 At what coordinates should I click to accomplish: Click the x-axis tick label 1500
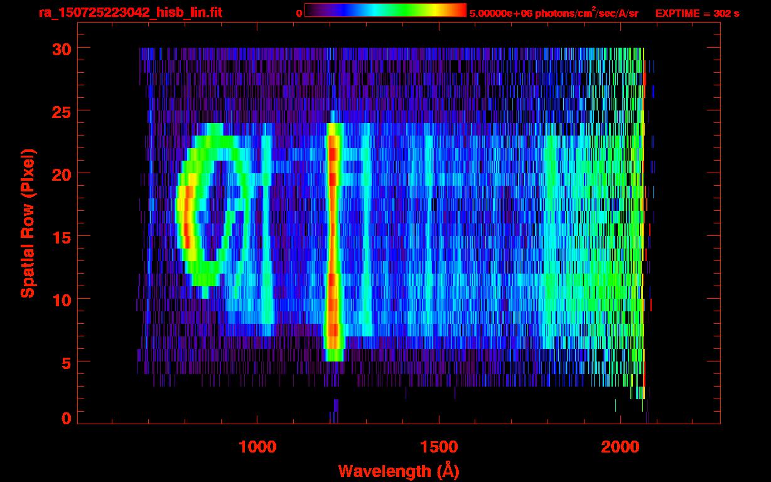[438, 446]
